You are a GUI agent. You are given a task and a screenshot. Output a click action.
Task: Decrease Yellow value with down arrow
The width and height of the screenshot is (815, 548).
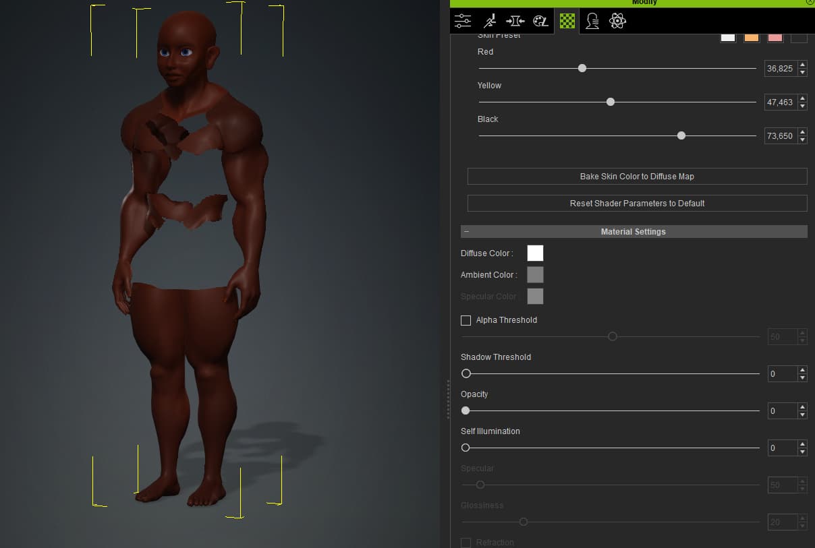pos(802,106)
